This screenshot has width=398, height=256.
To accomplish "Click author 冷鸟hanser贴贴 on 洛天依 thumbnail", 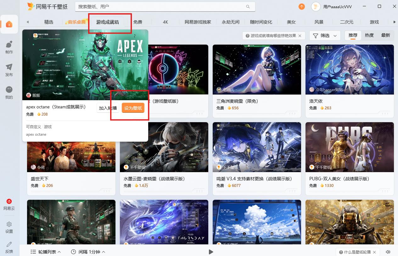I will [x=326, y=90].
